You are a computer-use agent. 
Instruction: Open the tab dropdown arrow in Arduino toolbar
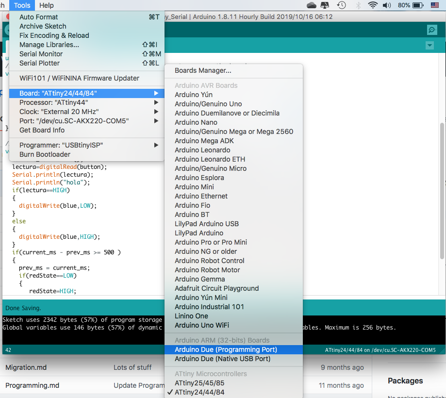429,45
